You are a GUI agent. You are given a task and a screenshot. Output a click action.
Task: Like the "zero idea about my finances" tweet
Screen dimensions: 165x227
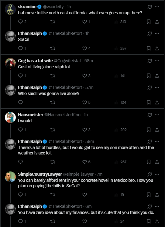[x=84, y=221]
